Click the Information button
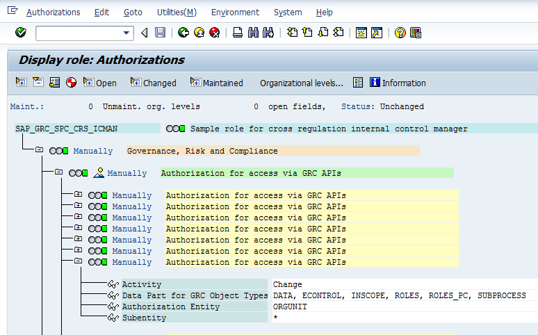Screen dimensions: 538x335 pyautogui.click(x=398, y=83)
